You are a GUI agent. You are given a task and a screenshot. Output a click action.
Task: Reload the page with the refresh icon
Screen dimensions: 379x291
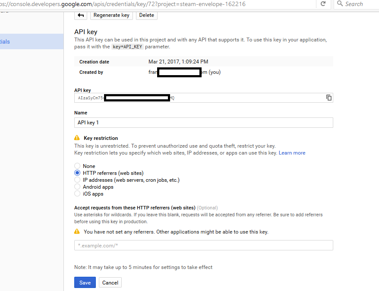323,4
